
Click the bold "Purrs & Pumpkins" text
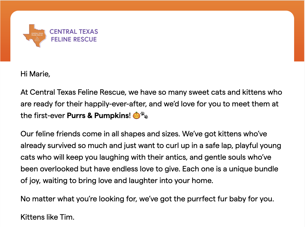coord(98,116)
